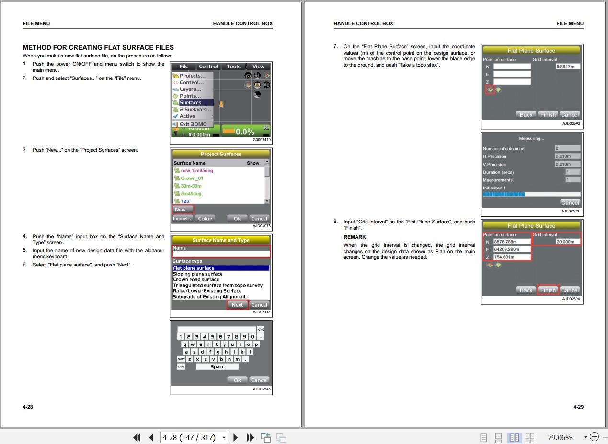The width and height of the screenshot is (608, 444).
Task: Click Ok in the Project Surfaces figure
Action: point(237,219)
